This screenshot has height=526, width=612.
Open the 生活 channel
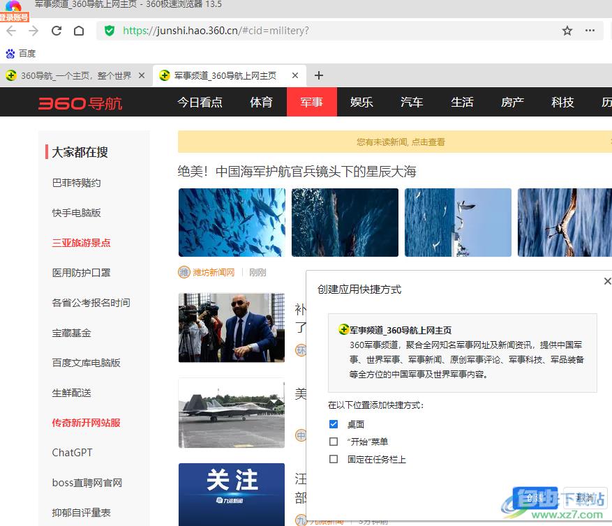point(462,103)
